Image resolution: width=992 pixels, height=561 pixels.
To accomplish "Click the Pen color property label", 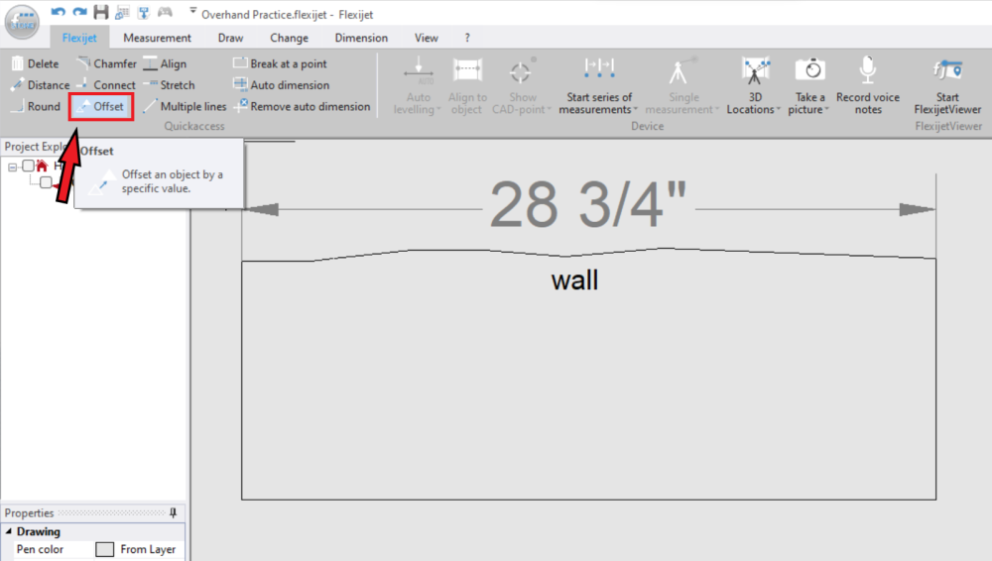I will [40, 549].
